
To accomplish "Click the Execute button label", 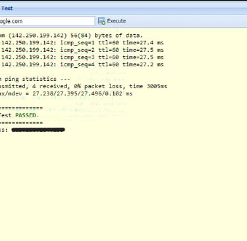I will 117,21.
